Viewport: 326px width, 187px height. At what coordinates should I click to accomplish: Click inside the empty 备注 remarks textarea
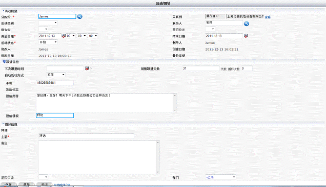pos(97,157)
